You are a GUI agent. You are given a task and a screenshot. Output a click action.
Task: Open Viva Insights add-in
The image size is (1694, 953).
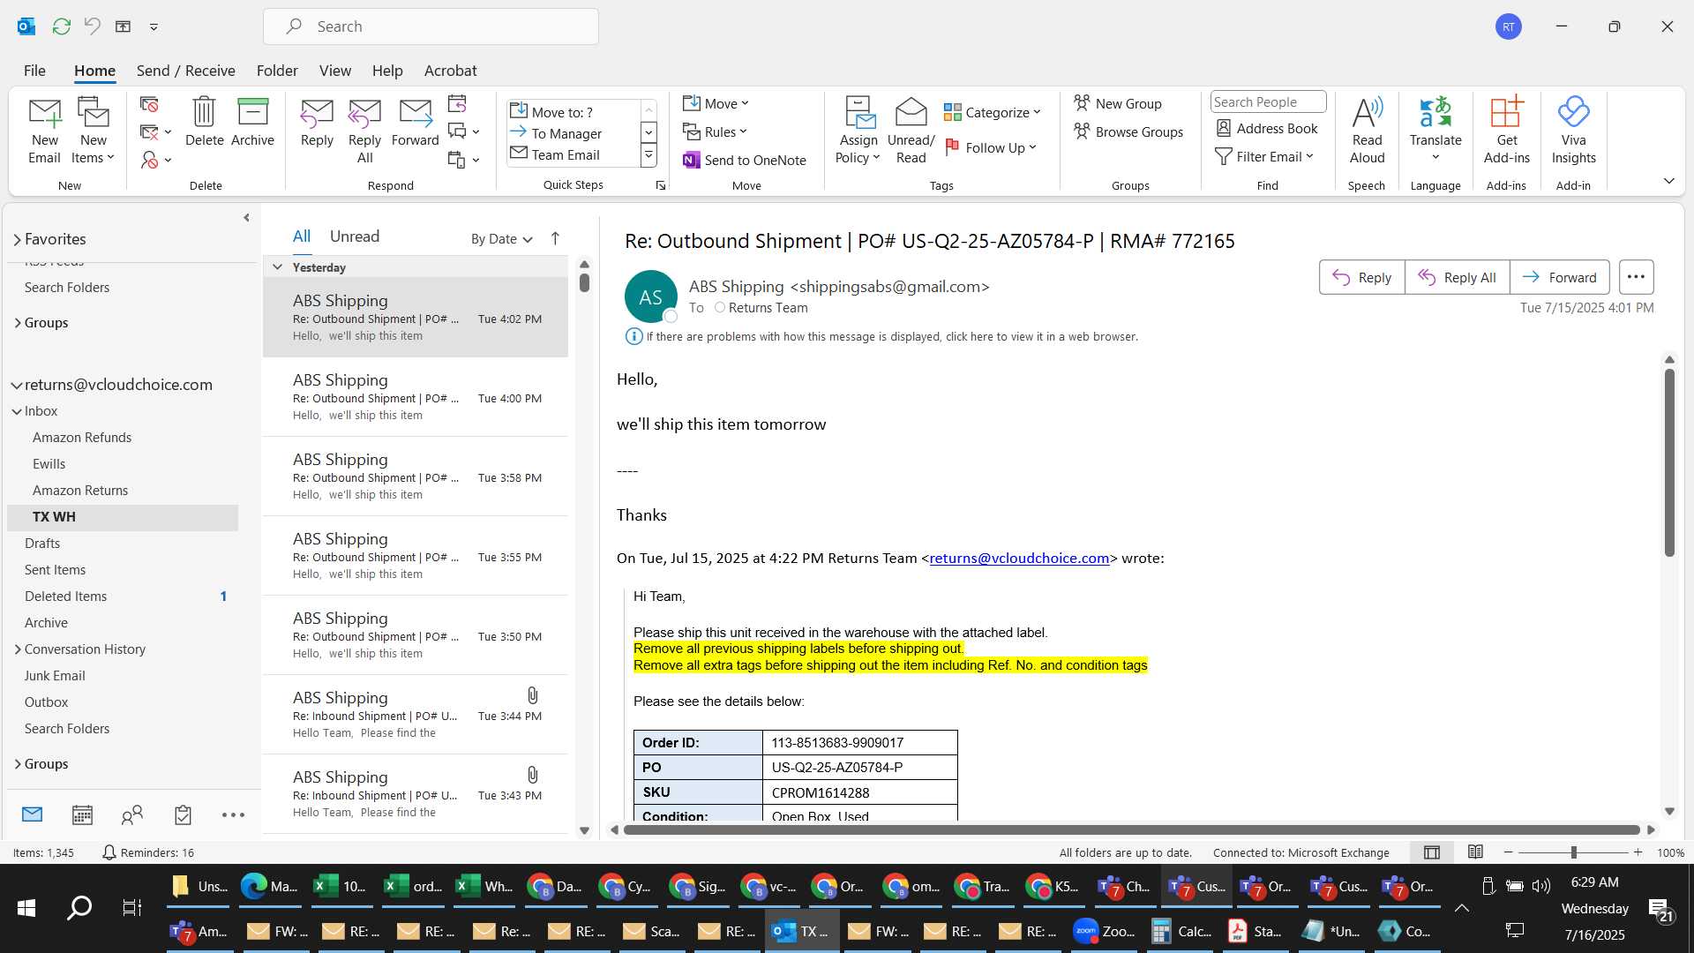1573,130
